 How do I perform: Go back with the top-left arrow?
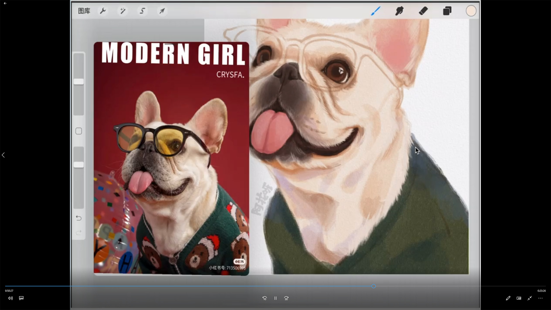[5, 3]
